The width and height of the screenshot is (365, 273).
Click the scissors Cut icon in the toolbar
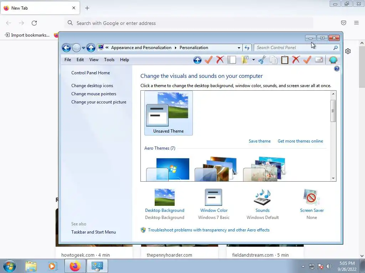pos(262,60)
